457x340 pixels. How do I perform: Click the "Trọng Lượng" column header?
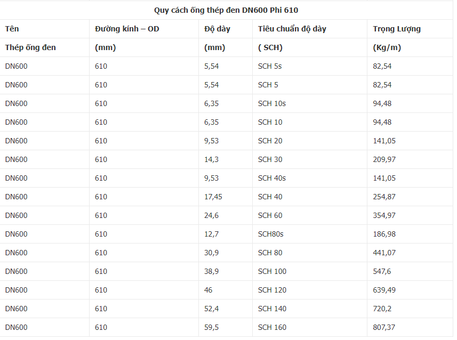pyautogui.click(x=397, y=29)
